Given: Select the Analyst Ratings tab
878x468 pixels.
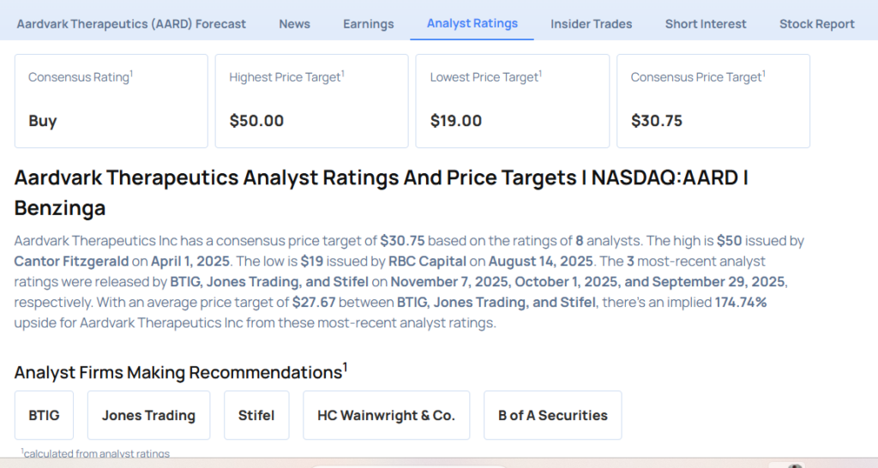Looking at the screenshot, I should (x=472, y=23).
